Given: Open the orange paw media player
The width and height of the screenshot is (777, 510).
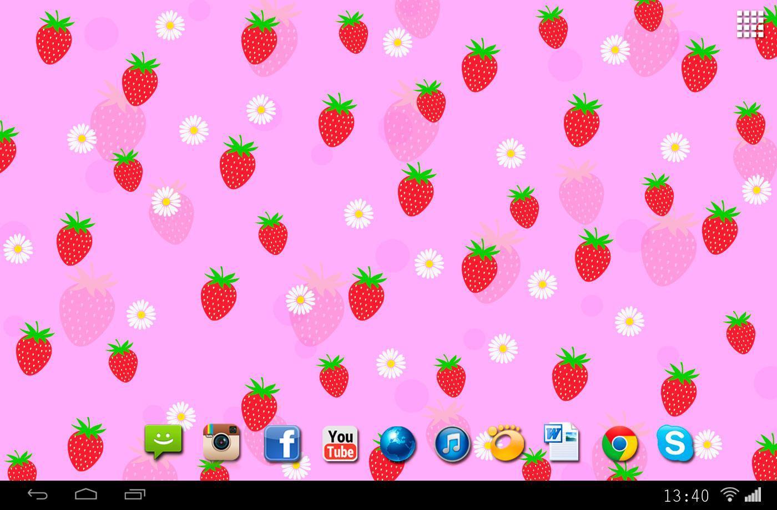Looking at the screenshot, I should [x=506, y=443].
